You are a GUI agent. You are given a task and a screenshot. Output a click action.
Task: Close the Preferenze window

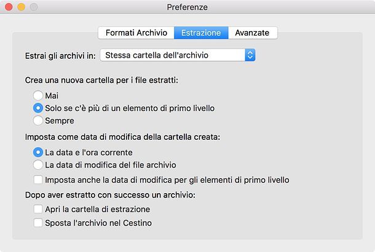[9, 7]
